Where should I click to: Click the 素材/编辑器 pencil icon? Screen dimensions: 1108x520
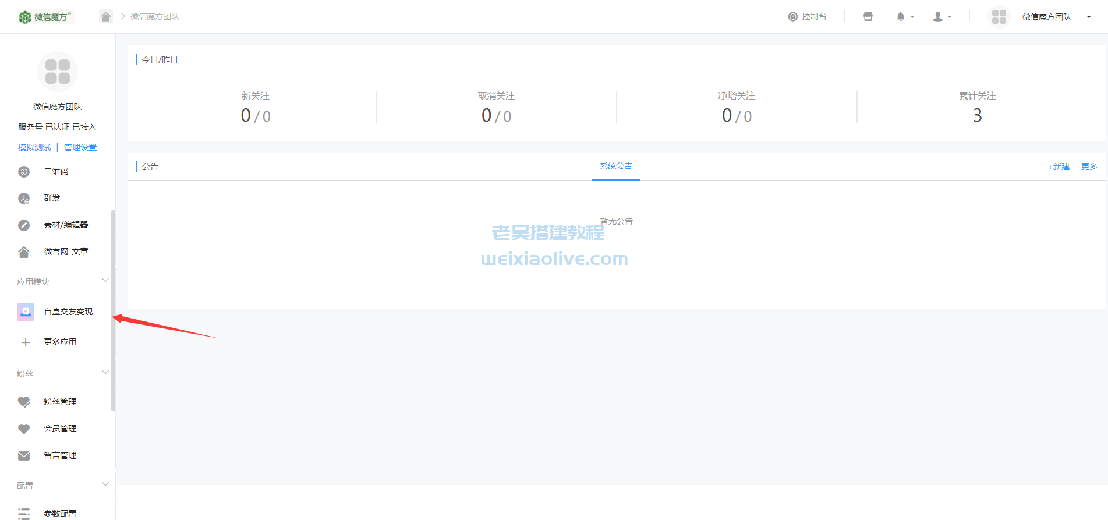coord(24,225)
